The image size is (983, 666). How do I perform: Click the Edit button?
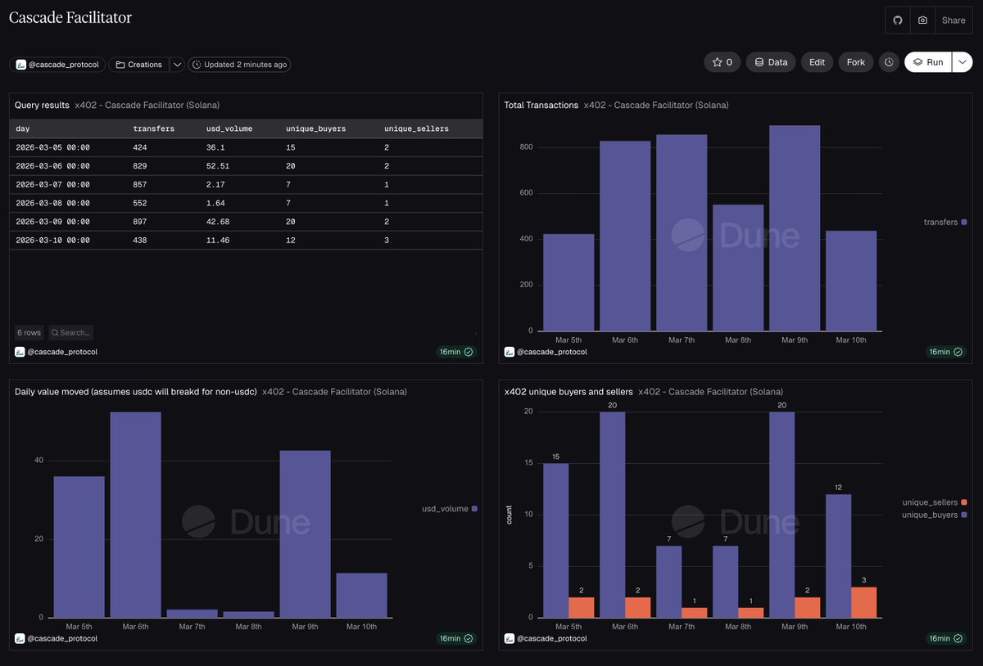tap(818, 62)
